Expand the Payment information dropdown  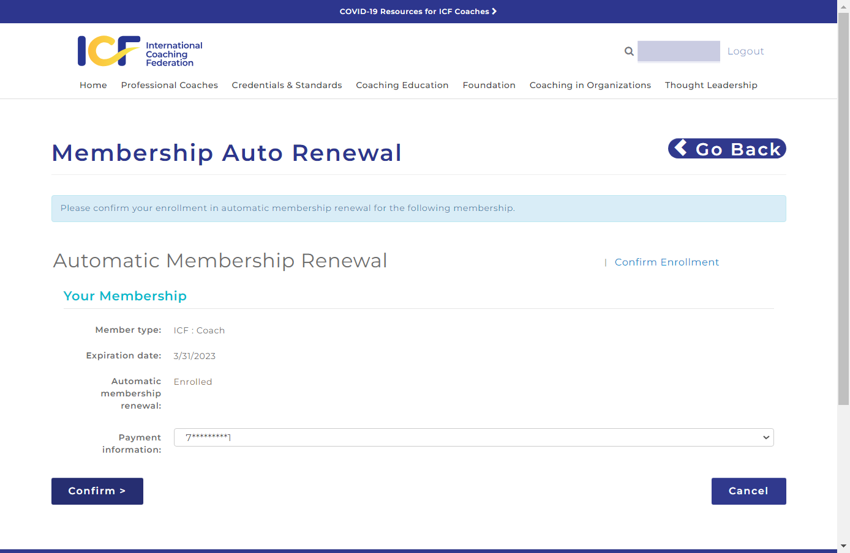click(x=474, y=437)
